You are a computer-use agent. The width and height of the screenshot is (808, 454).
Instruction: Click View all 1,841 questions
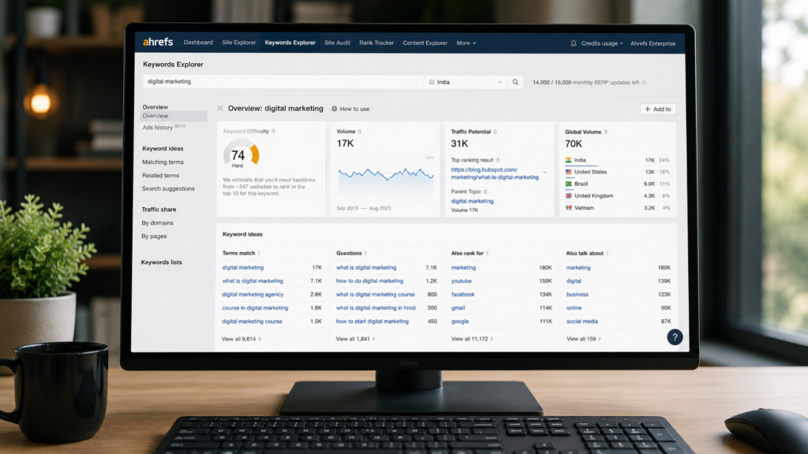click(x=355, y=339)
